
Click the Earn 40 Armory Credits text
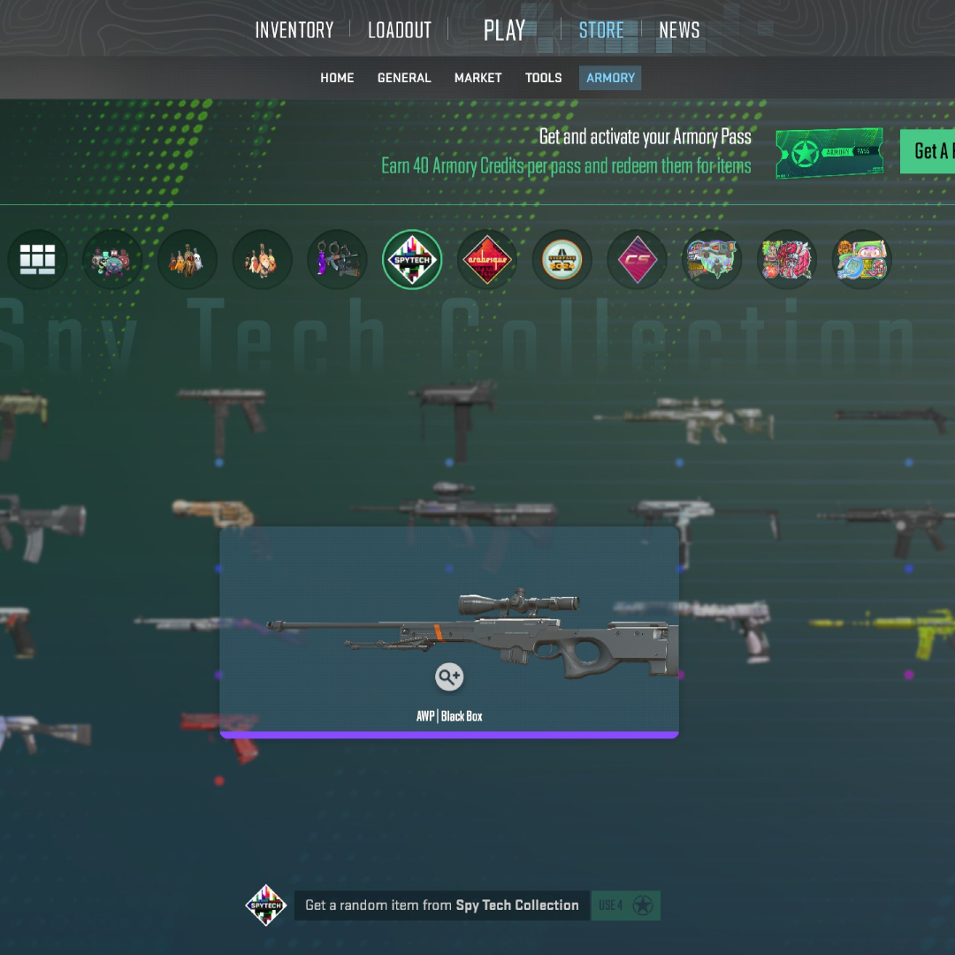566,165
